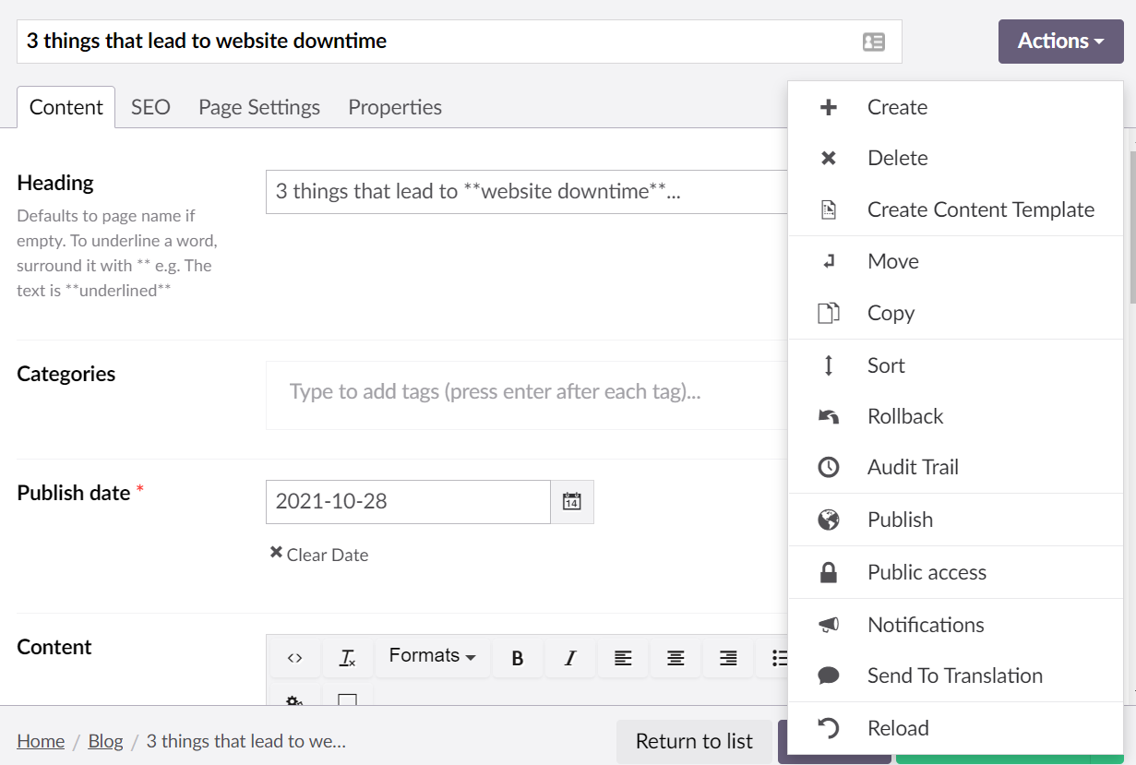Open the Blog breadcrumb link

105,741
